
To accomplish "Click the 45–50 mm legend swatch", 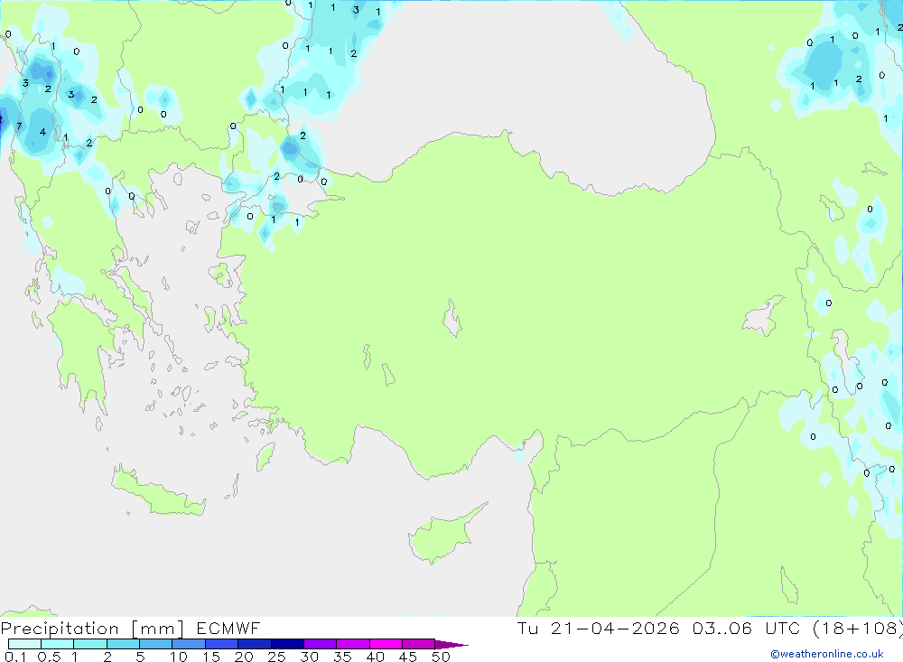I will coord(419,644).
